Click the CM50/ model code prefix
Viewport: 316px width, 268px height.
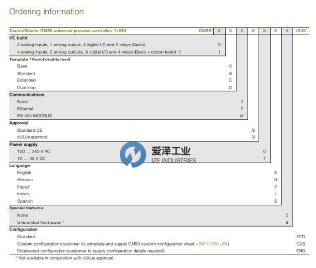205,30
